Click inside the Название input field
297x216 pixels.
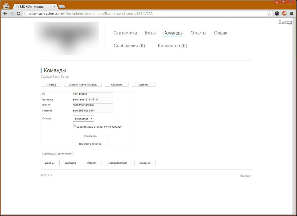92,99
